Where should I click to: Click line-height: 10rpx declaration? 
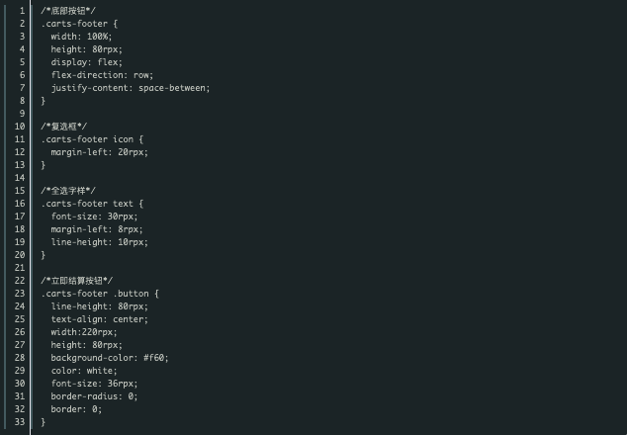click(100, 242)
